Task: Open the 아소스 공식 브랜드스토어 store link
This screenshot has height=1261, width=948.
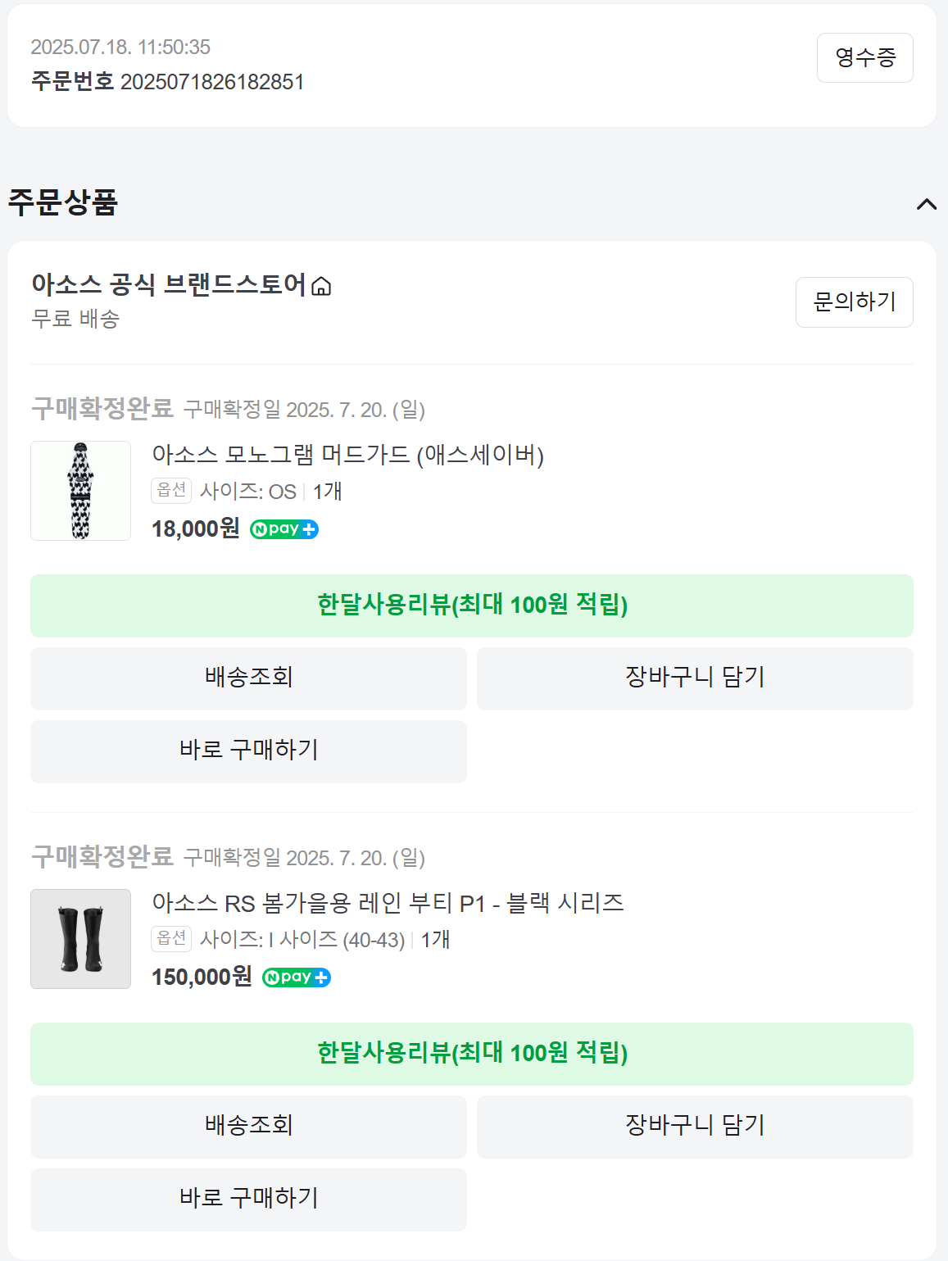Action: point(168,284)
